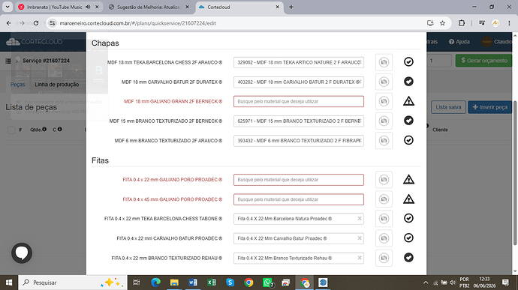The image size is (518, 290).
Task: Switch to the Linha de produção tab
Action: (57, 85)
